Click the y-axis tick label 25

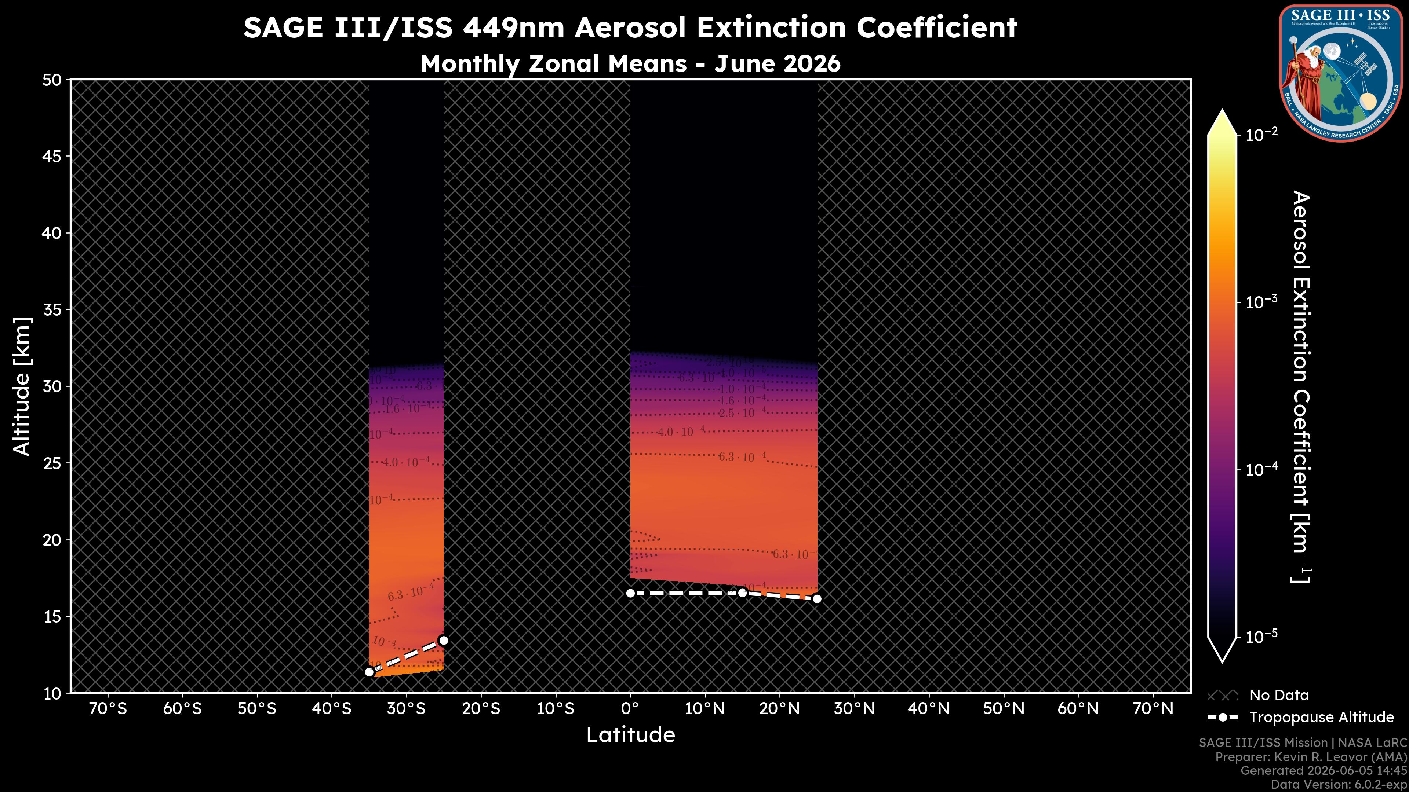click(x=52, y=463)
